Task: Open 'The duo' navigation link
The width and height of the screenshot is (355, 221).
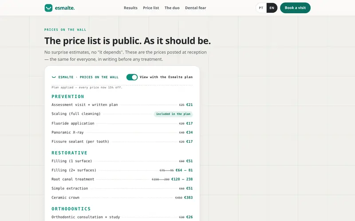Action: pos(172,8)
